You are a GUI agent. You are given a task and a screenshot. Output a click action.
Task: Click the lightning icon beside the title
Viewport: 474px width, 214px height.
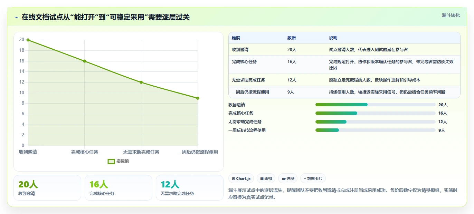tap(17, 17)
